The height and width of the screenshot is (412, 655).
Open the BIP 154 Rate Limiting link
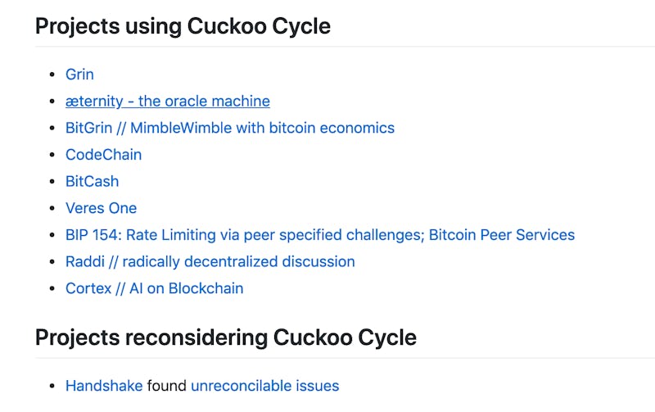(319, 235)
